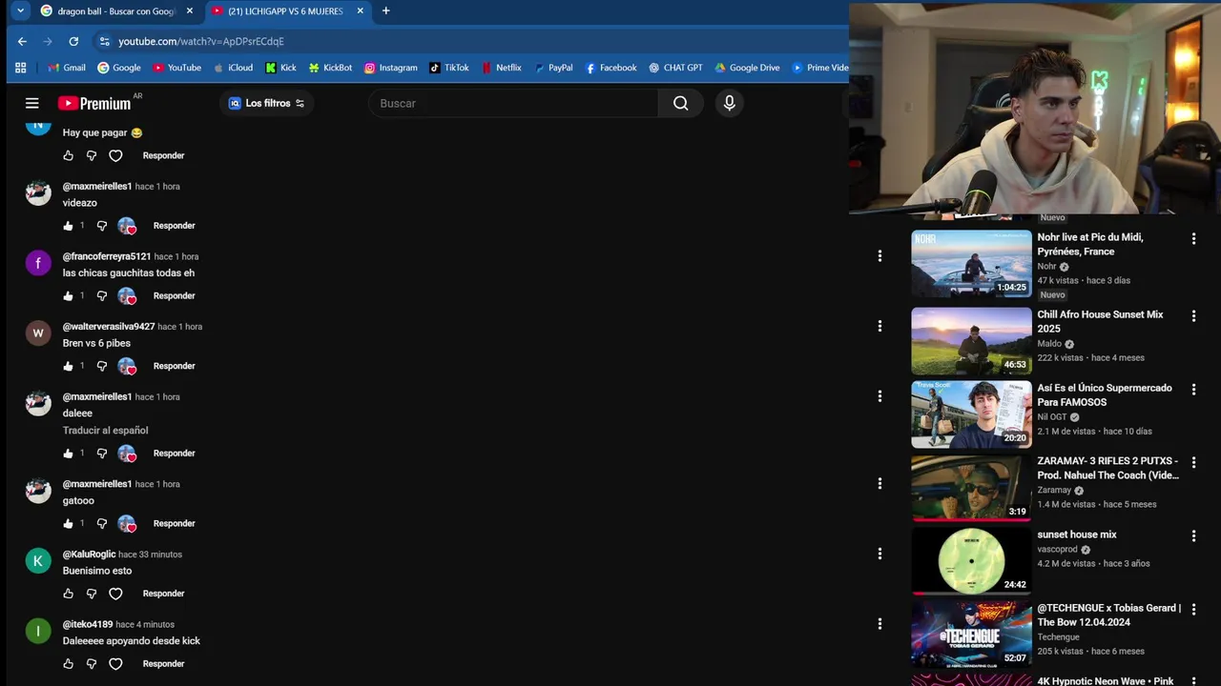Image resolution: width=1221 pixels, height=686 pixels.
Task: Reply to the 'videazo' comment
Action: pos(174,226)
